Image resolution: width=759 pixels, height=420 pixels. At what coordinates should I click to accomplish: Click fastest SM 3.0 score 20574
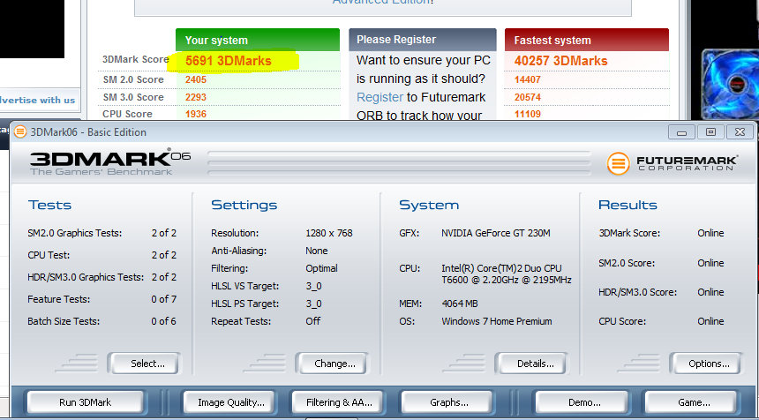[x=527, y=97]
